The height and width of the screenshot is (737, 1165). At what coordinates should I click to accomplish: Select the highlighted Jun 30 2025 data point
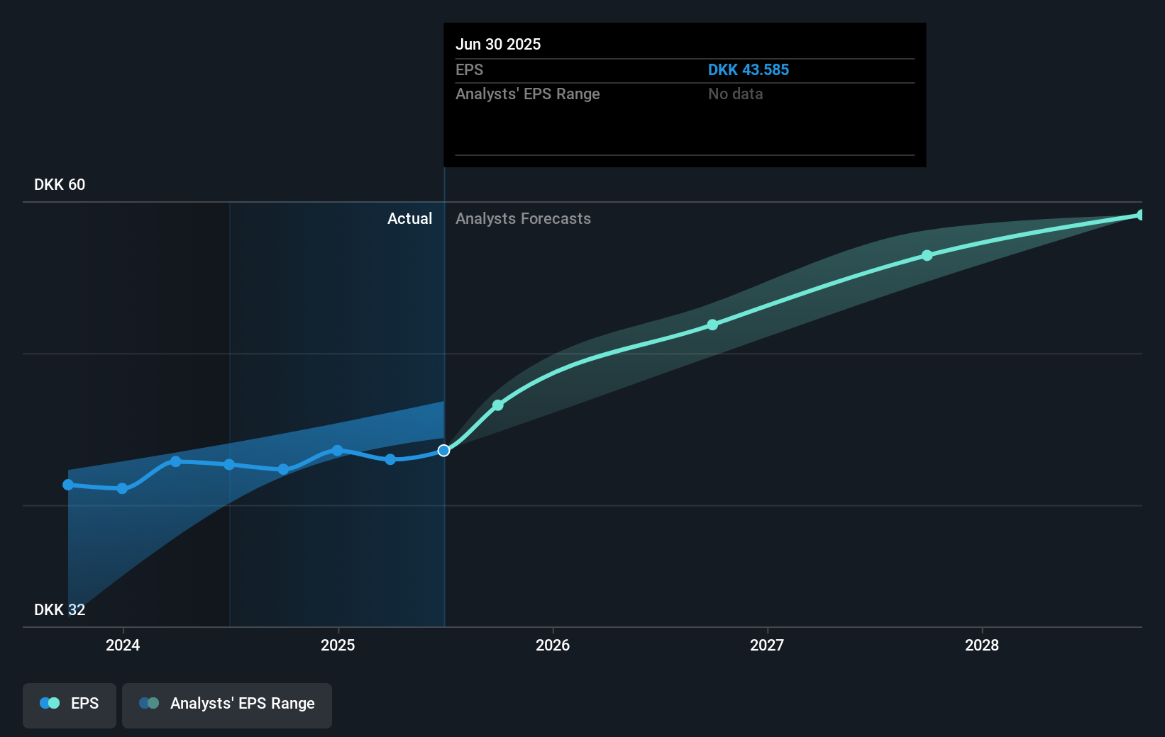tap(443, 450)
